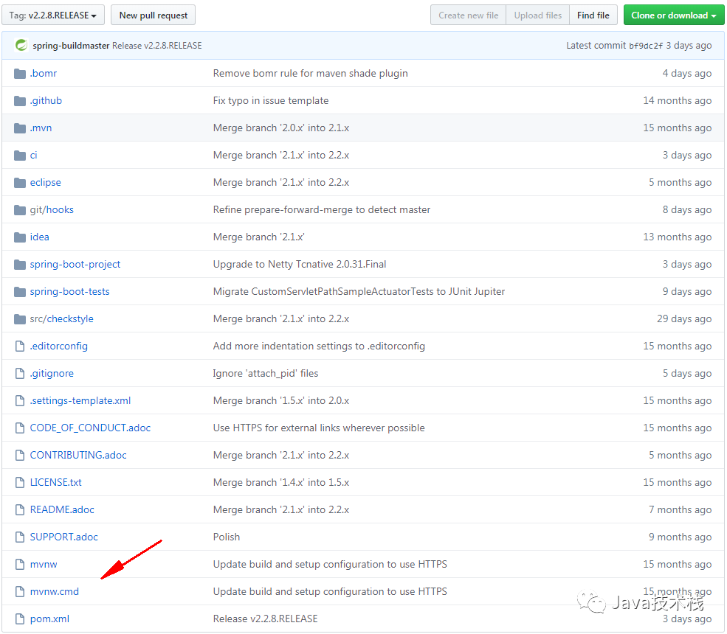Click the folder icon beside src/checkstyle
The width and height of the screenshot is (727, 634).
19,318
